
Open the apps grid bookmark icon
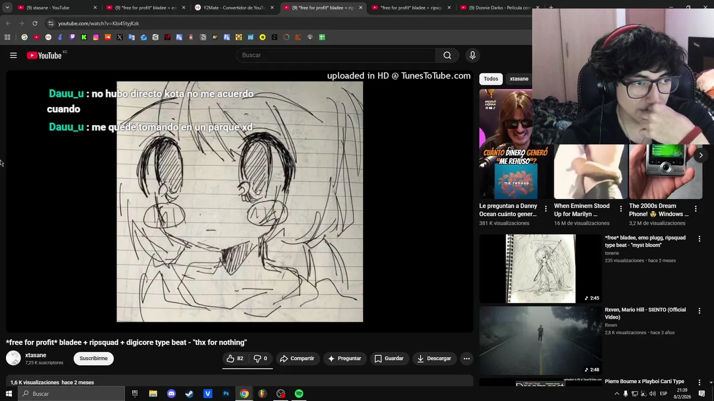click(7, 37)
